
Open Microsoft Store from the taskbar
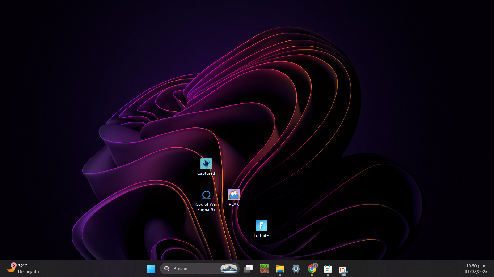328,269
